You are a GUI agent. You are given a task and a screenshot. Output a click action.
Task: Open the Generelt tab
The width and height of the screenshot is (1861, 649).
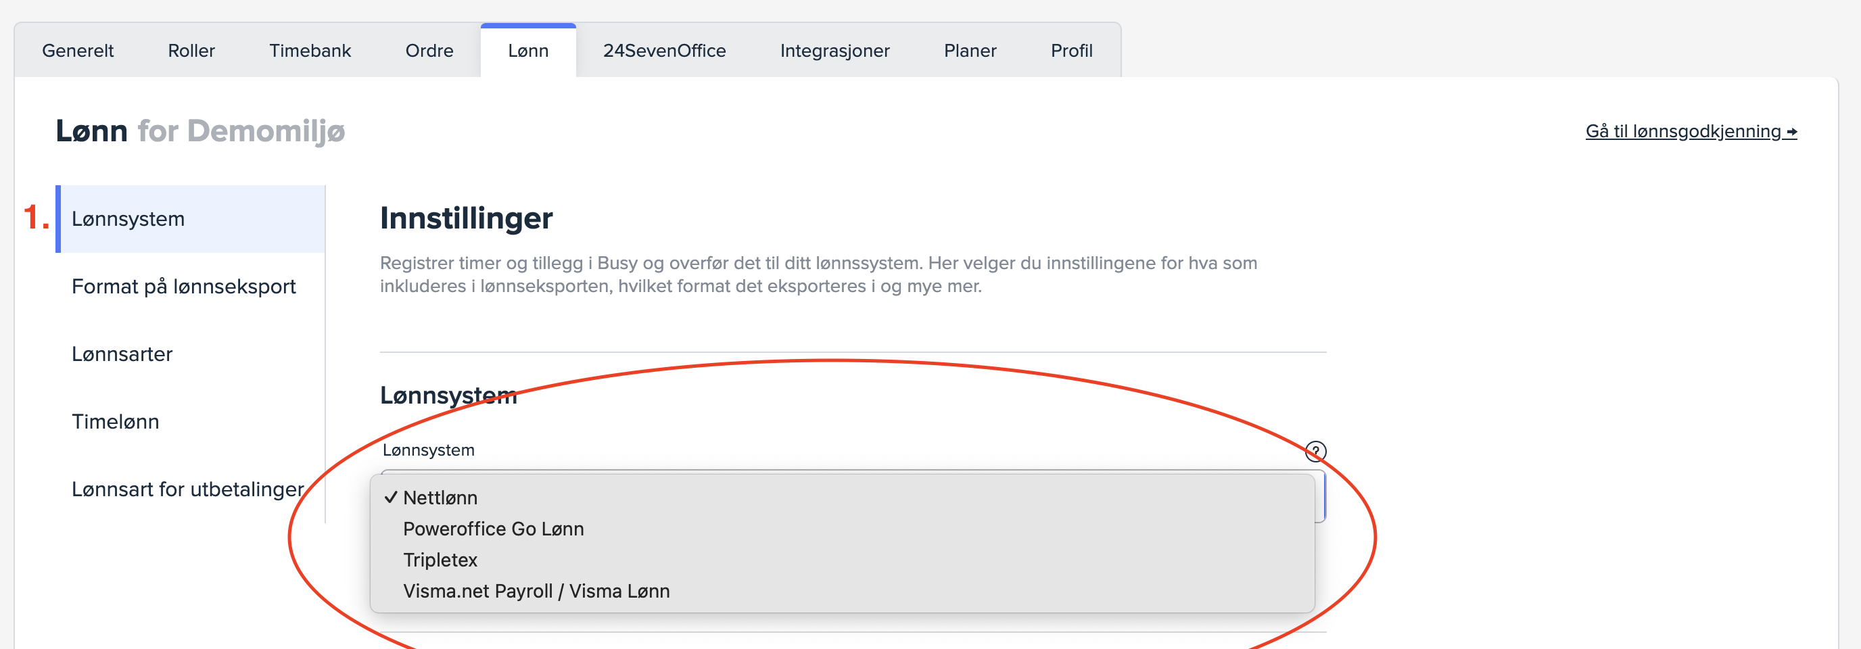pyautogui.click(x=77, y=51)
